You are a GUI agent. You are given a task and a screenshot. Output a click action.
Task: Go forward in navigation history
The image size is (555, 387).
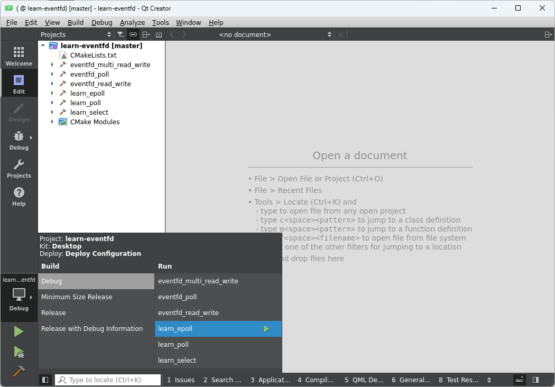pyautogui.click(x=184, y=34)
